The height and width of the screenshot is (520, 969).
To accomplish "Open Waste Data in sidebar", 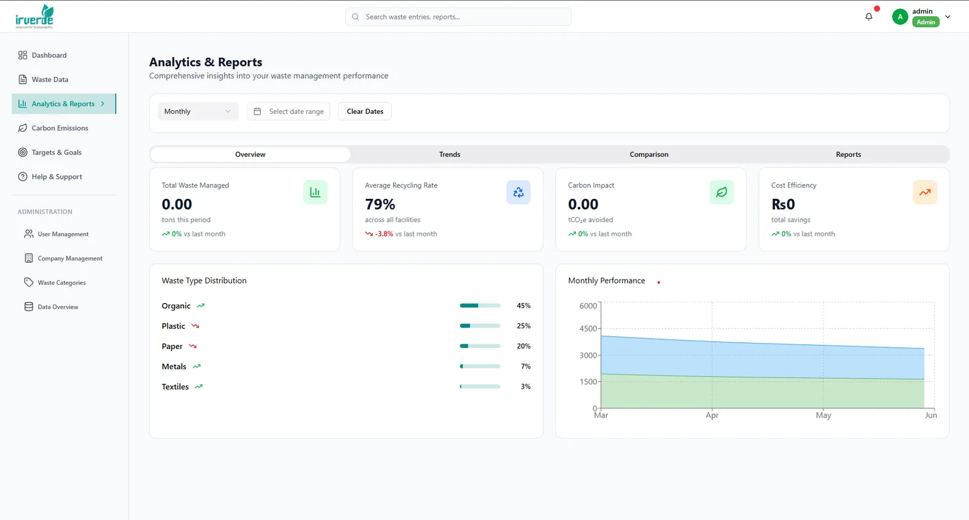I will tap(64, 79).
